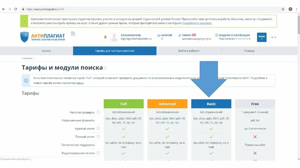Bookmark the page with the star icon

pyautogui.click(x=283, y=9)
